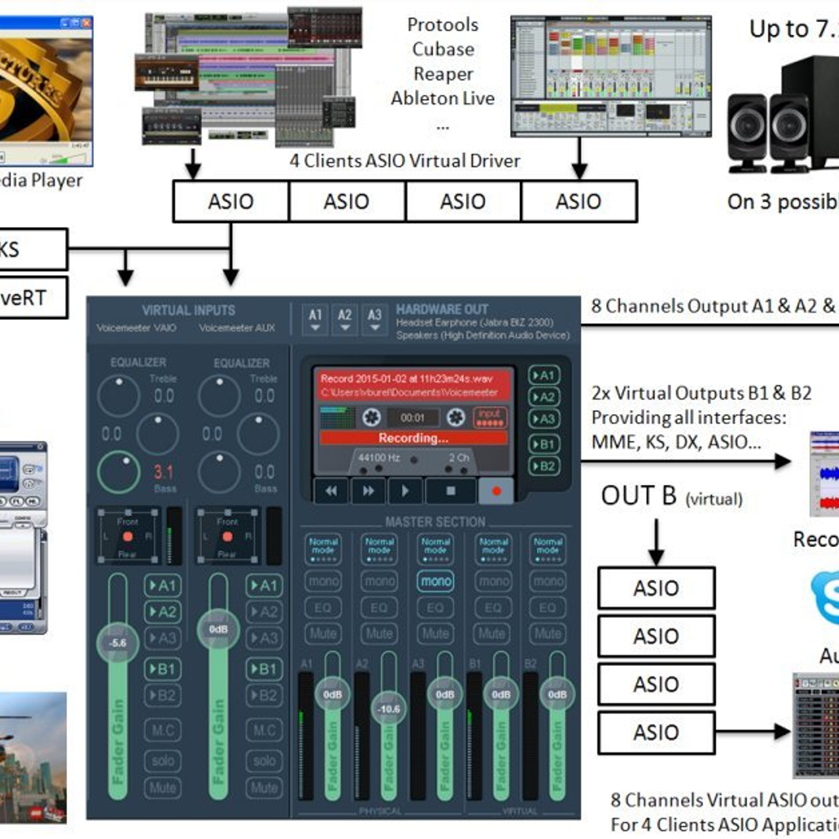Mute the Voicemeeter VAIO strip
Image resolution: width=839 pixels, height=839 pixels.
click(x=163, y=788)
